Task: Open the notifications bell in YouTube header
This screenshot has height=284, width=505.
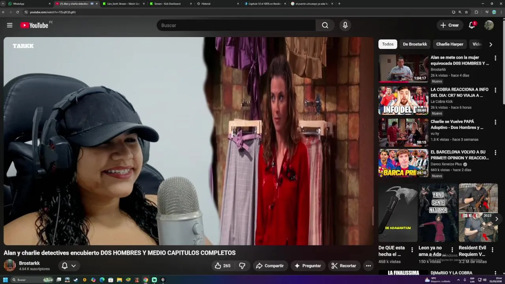Action: (x=472, y=25)
